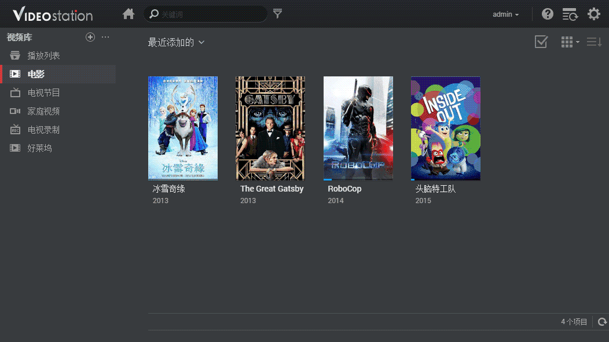Click The Great Gatsby title link
609x342 pixels.
point(272,189)
